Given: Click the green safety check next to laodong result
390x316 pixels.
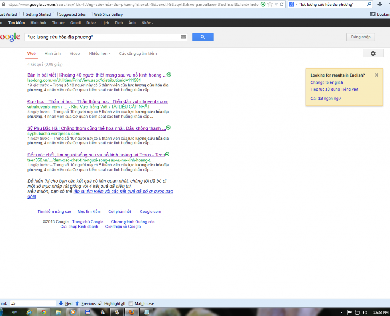Looking at the screenshot, I should 169,75.
